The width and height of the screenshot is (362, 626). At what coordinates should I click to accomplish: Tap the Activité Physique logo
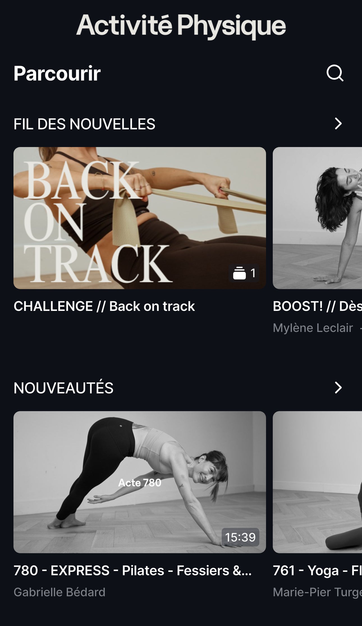181,26
